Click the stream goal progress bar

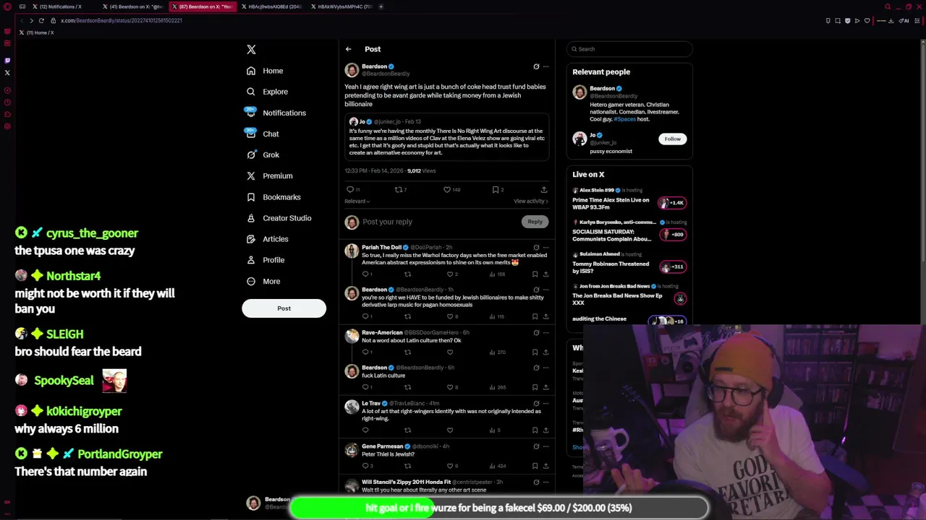click(x=498, y=508)
